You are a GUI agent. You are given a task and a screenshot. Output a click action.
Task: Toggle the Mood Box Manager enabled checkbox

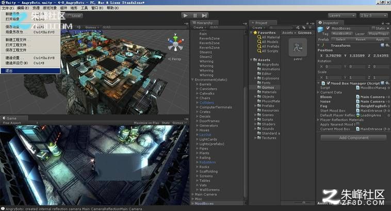click(328, 83)
